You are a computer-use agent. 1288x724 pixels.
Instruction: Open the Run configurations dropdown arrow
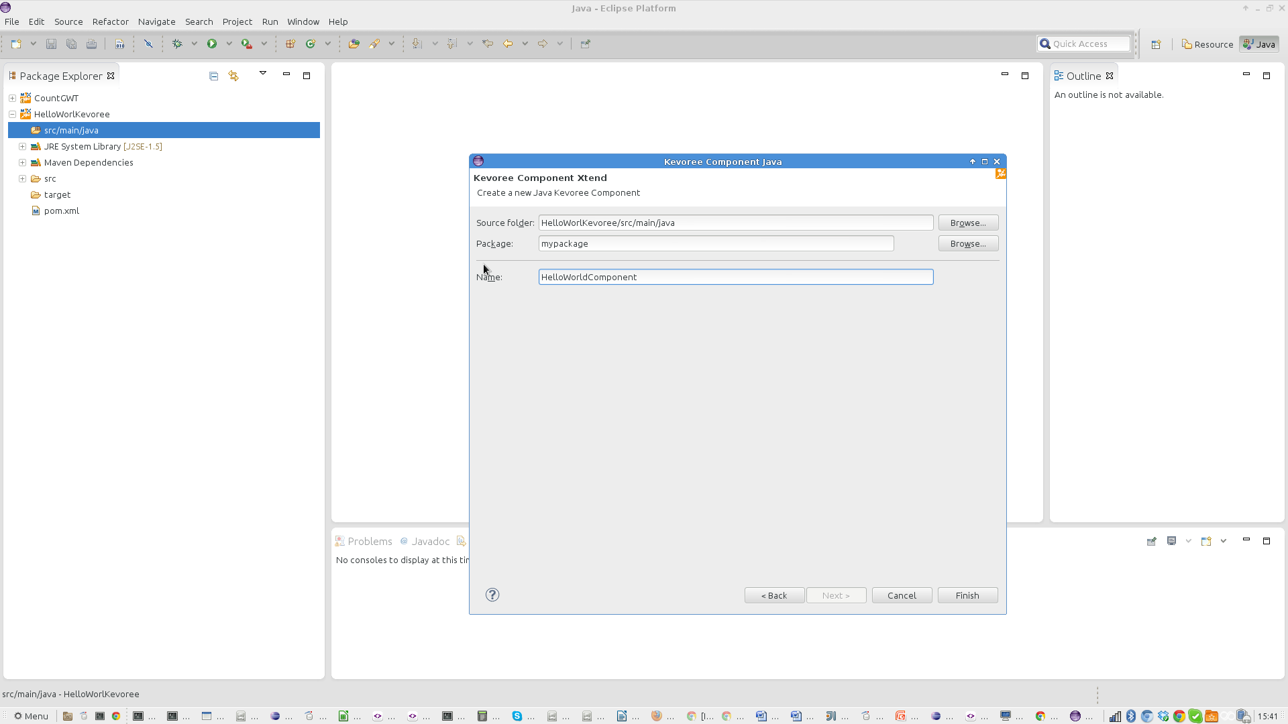pyautogui.click(x=229, y=44)
